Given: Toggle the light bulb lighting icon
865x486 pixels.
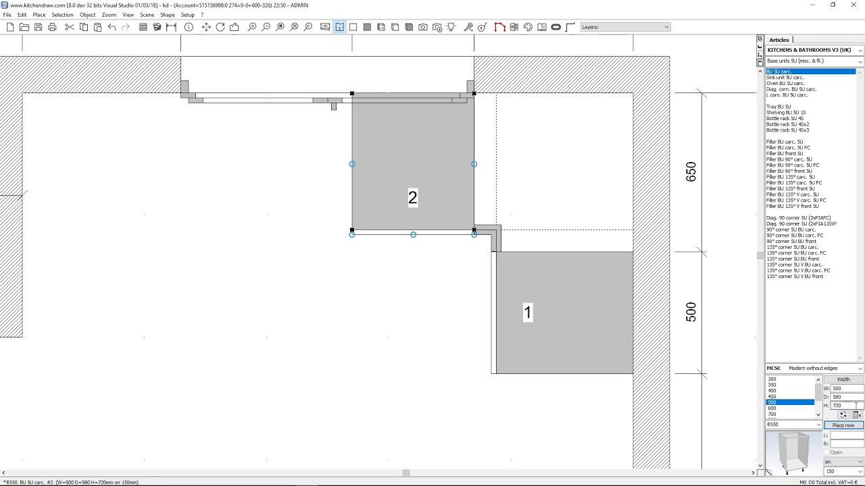Looking at the screenshot, I should pyautogui.click(x=451, y=27).
